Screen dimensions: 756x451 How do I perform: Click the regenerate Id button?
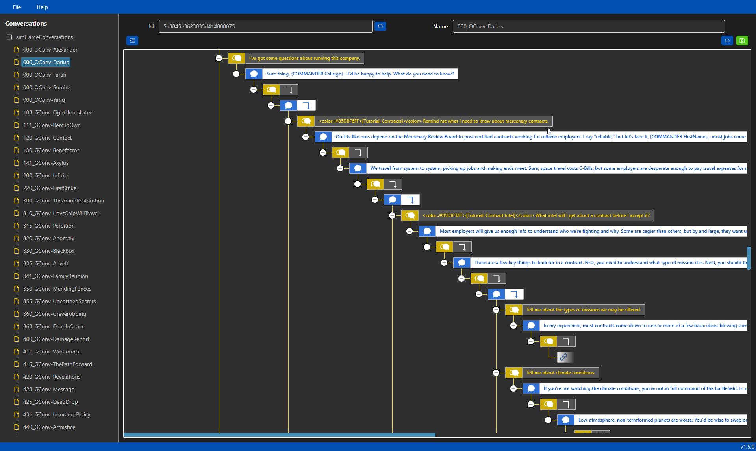(380, 26)
